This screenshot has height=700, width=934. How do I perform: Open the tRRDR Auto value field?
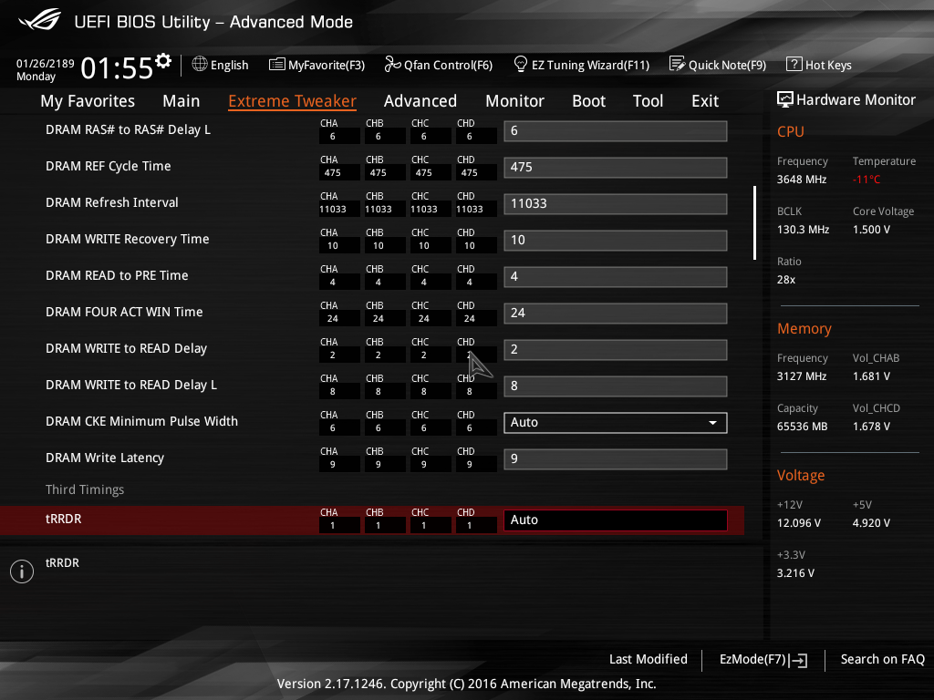[615, 520]
